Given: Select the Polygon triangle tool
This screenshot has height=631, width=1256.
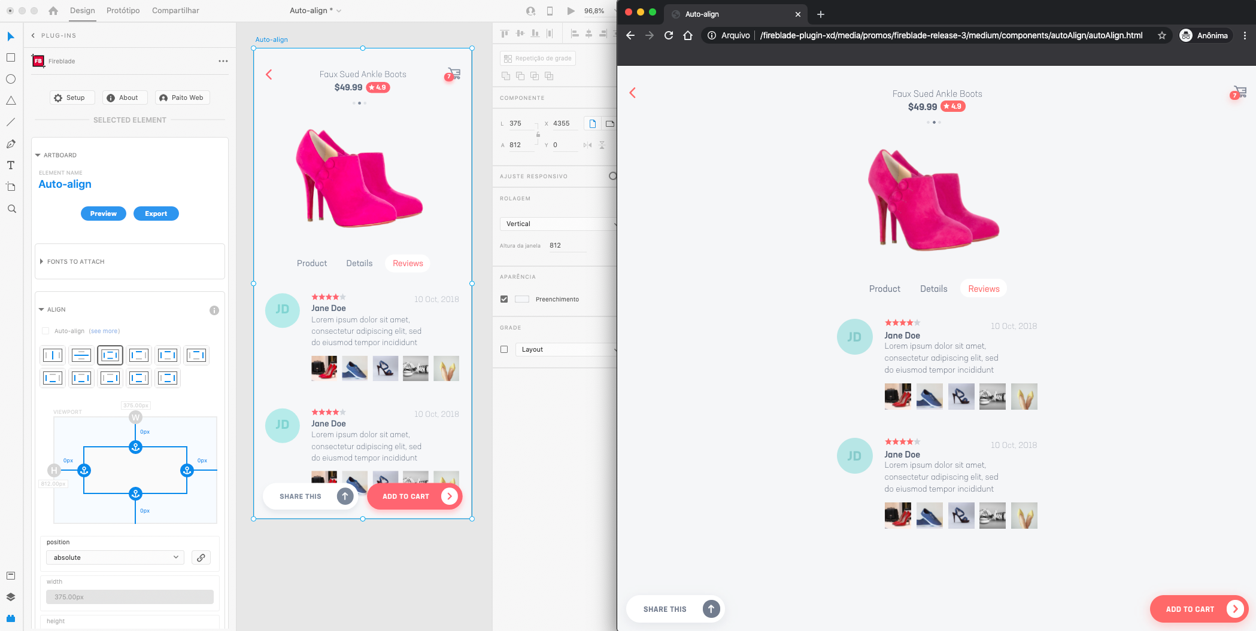Looking at the screenshot, I should [x=11, y=100].
